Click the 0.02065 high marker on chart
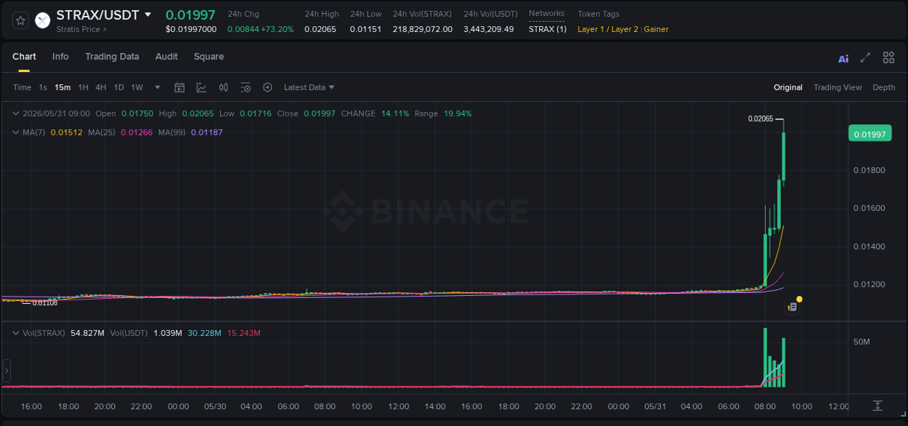Screen dimensions: 908x426 (761, 118)
